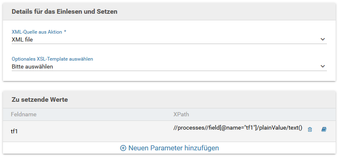
Task: Click the plainValue/text() part of the XPath
Action: click(x=281, y=128)
